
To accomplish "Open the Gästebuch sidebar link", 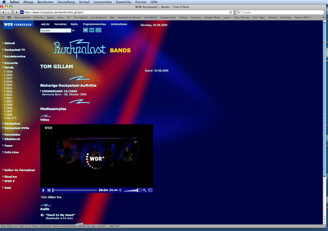I will pyautogui.click(x=12, y=139).
